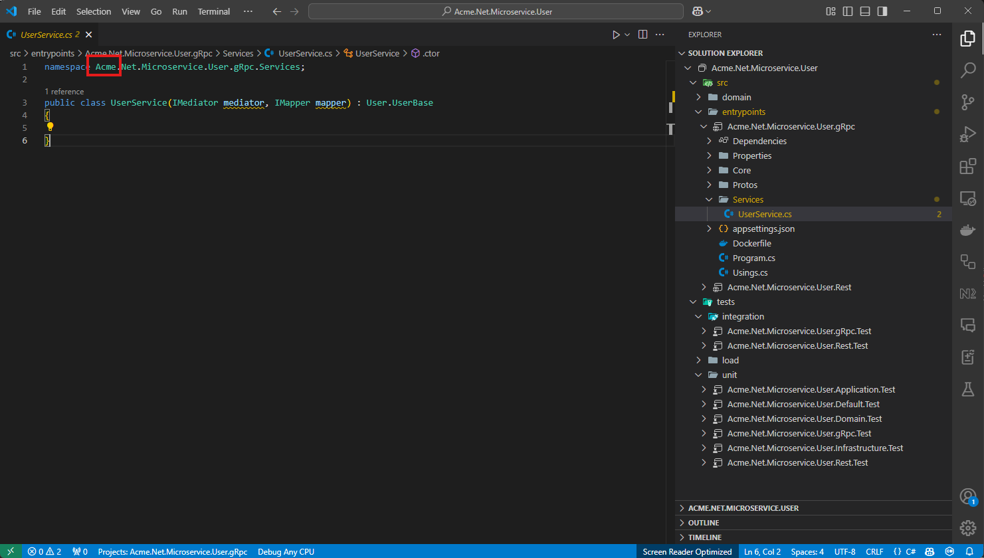Viewport: 984px width, 558px height.
Task: Select the UserService.cs editor tab
Action: tap(45, 35)
